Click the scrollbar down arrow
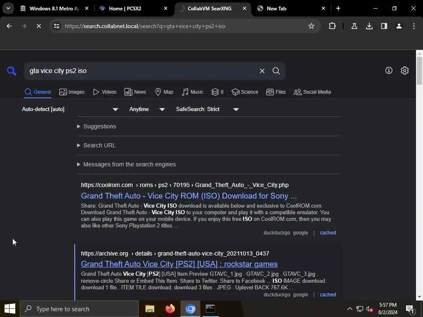Screen dimensions: 423x317 [419, 297]
